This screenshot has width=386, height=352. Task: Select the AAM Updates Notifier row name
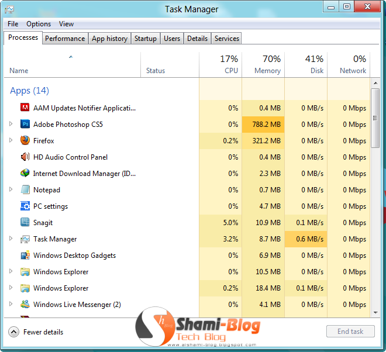pos(84,108)
